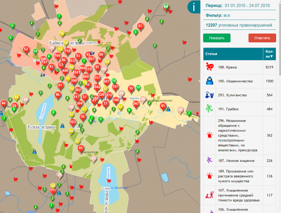
Task: Click the fight icon for article 107
Action: pyautogui.click(x=210, y=195)
